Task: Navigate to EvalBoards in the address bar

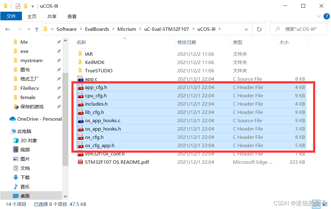Action: click(x=97, y=29)
